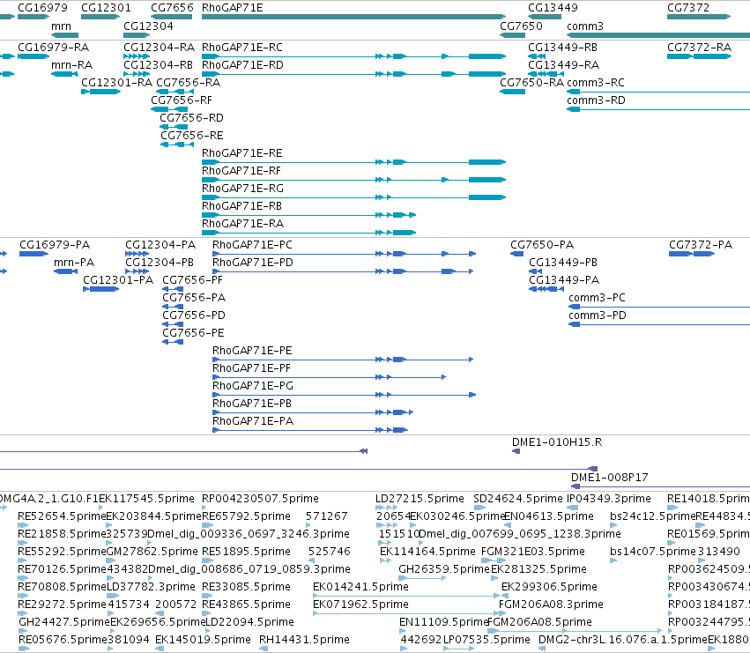Click the IP04349.3prime EST label
The image size is (750, 653).
[x=609, y=499]
